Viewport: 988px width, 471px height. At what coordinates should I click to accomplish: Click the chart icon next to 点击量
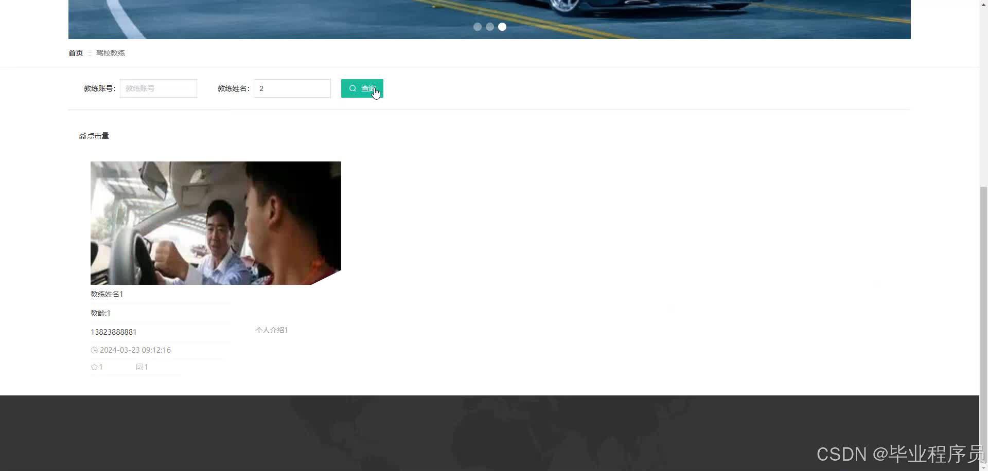[x=82, y=136]
